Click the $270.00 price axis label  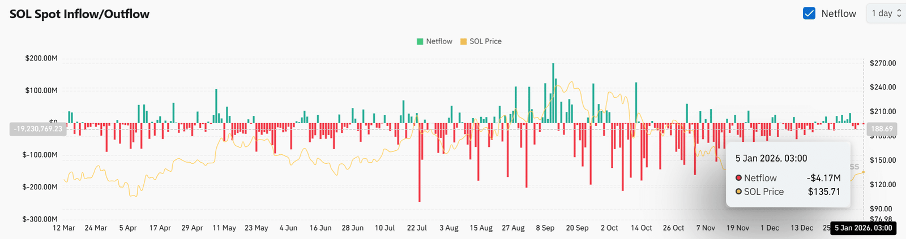(x=883, y=63)
